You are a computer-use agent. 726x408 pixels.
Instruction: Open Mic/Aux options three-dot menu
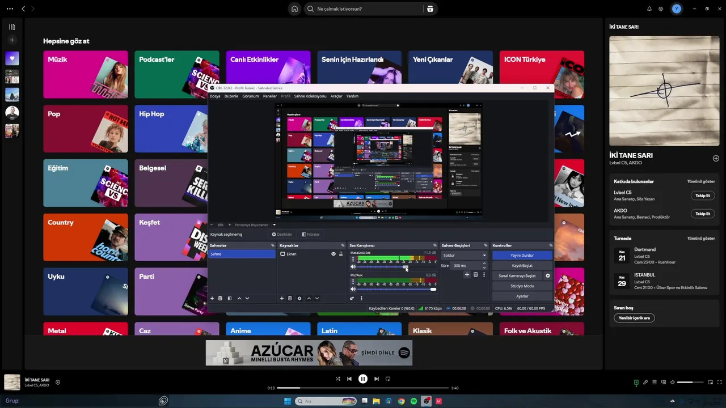pyautogui.click(x=353, y=282)
